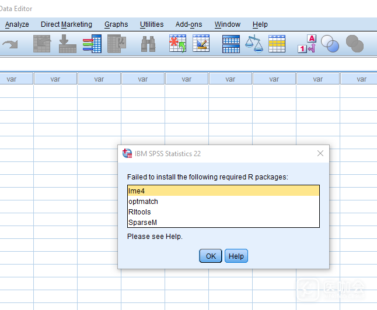
Task: Click the Insert Variable toolbar icon
Action: 201,44
